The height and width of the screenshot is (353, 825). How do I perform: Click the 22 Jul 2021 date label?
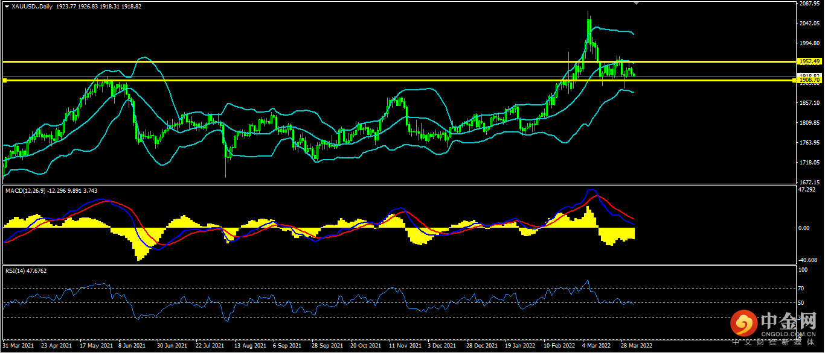210,346
